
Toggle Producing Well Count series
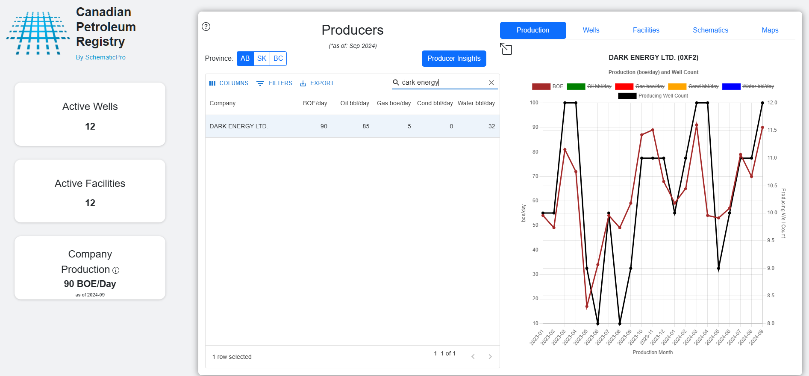[x=653, y=96]
